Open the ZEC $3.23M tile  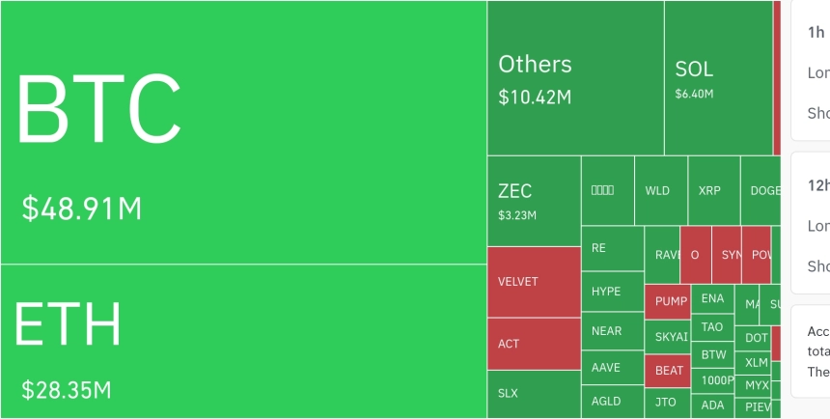coord(534,201)
